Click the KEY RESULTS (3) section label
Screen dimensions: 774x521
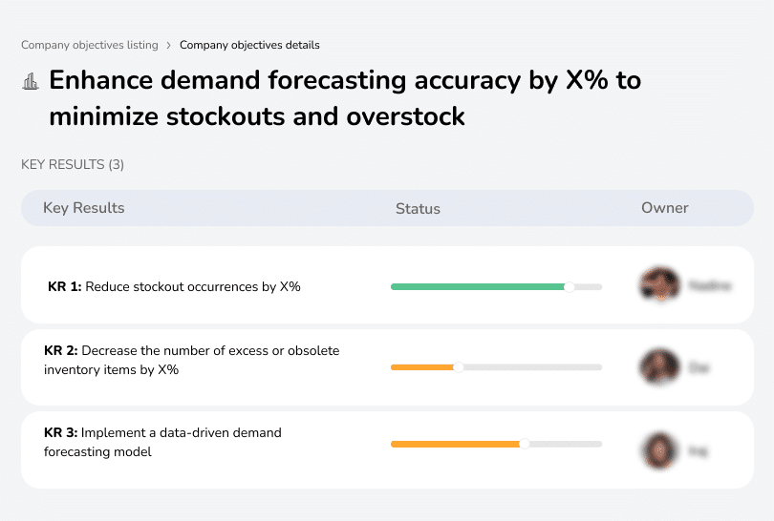point(73,165)
